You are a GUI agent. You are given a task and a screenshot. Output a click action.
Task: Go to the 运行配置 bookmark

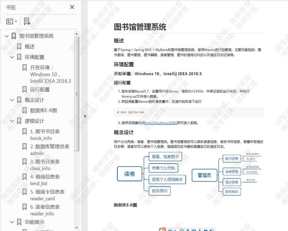pyautogui.click(x=40, y=89)
